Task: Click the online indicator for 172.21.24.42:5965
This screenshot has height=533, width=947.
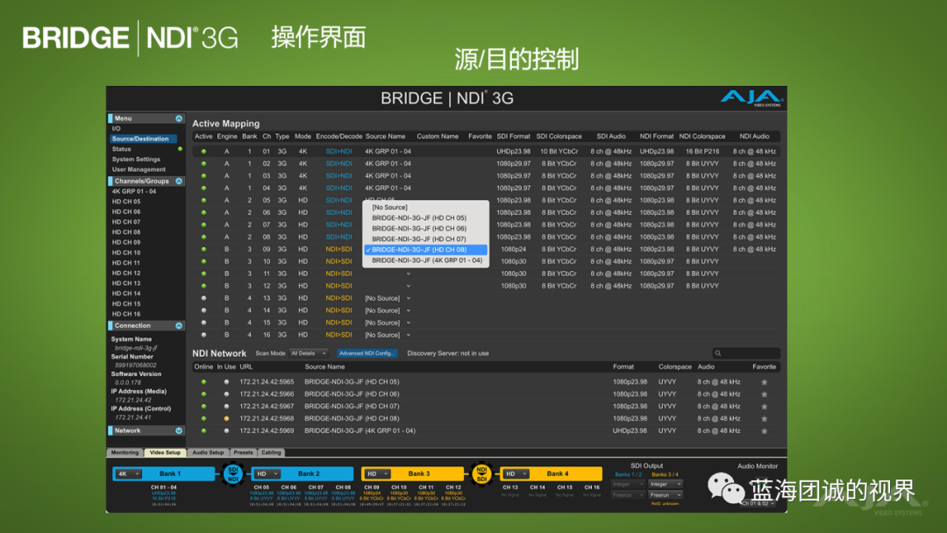Action: [203, 382]
